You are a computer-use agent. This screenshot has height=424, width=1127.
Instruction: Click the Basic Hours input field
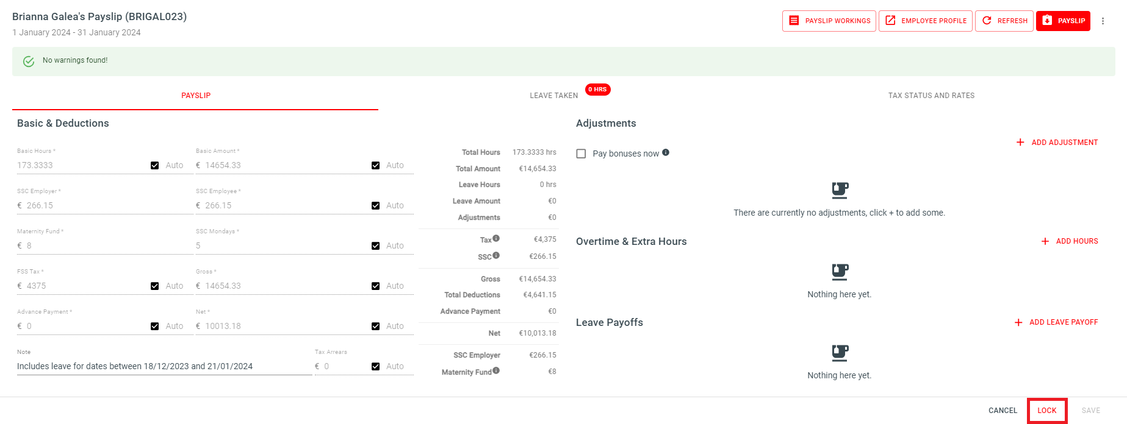tap(81, 166)
